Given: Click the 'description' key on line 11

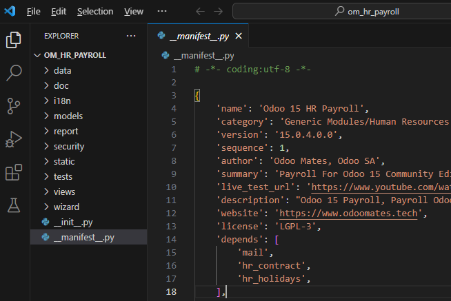Looking at the screenshot, I should click(250, 200).
